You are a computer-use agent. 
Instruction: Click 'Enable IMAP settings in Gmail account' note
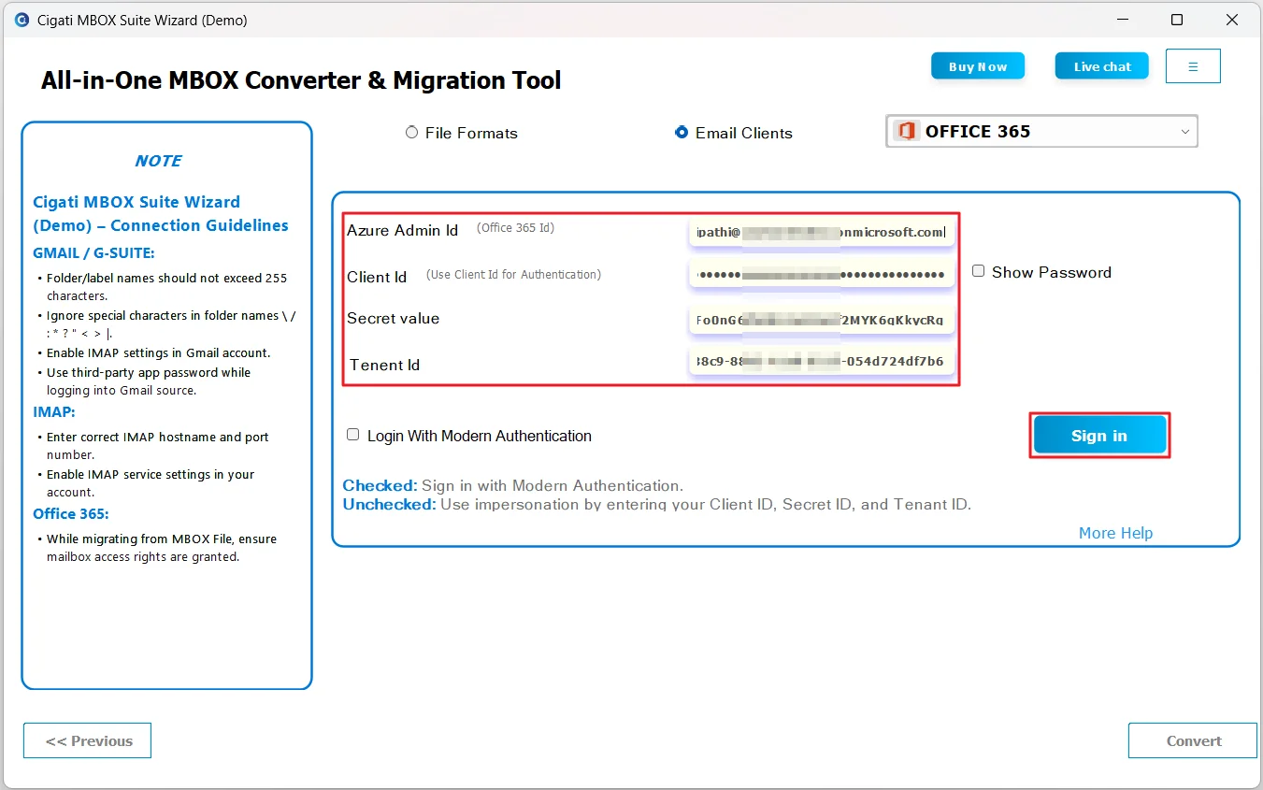[x=159, y=352]
